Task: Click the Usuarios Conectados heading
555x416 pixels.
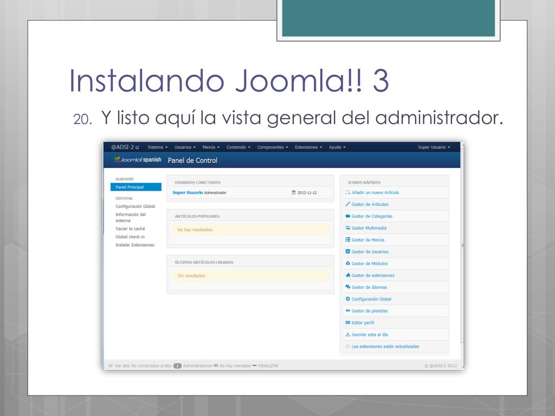Action: pos(197,183)
